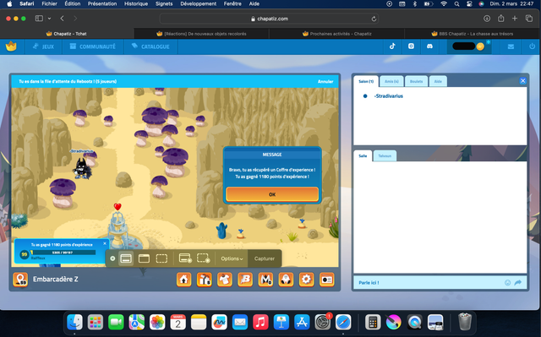The width and height of the screenshot is (541, 337).
Task: Switch to the Boulets tab
Action: [x=416, y=81]
